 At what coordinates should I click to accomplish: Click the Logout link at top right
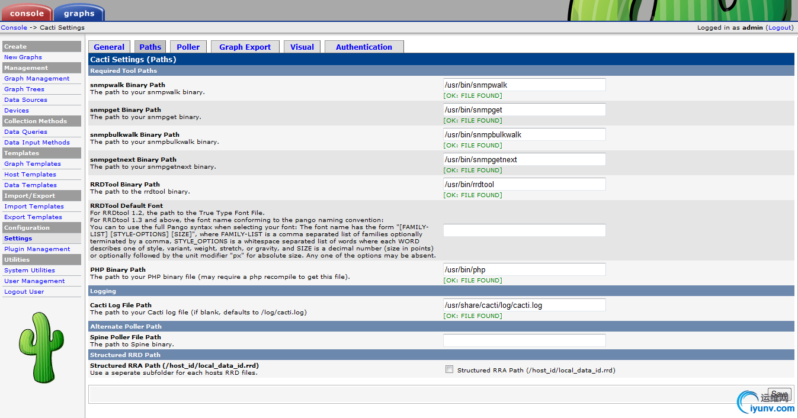pyautogui.click(x=780, y=27)
